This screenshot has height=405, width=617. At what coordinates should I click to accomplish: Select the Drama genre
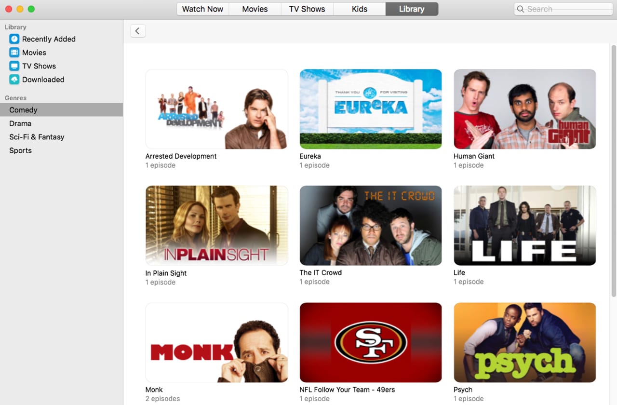[x=20, y=123]
